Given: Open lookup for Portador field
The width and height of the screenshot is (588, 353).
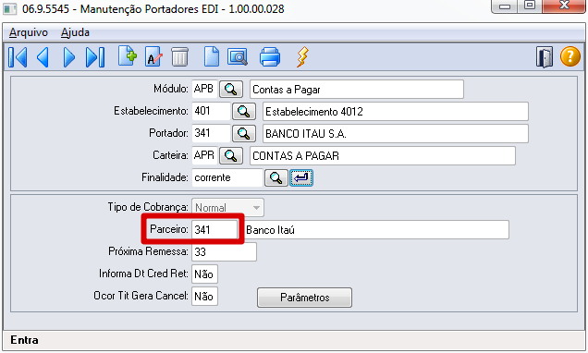Looking at the screenshot, I should tap(244, 133).
